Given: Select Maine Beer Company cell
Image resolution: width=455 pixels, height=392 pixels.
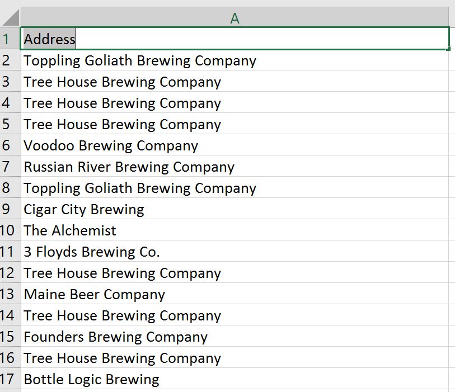Looking at the screenshot, I should coord(95,295).
